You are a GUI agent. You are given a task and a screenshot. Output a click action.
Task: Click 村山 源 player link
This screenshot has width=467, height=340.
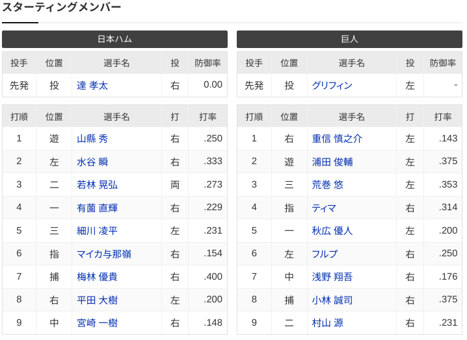pos(327,323)
